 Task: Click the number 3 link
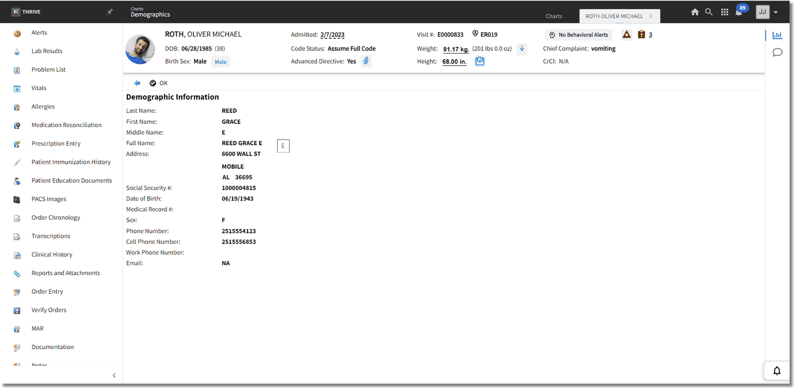[x=651, y=35]
